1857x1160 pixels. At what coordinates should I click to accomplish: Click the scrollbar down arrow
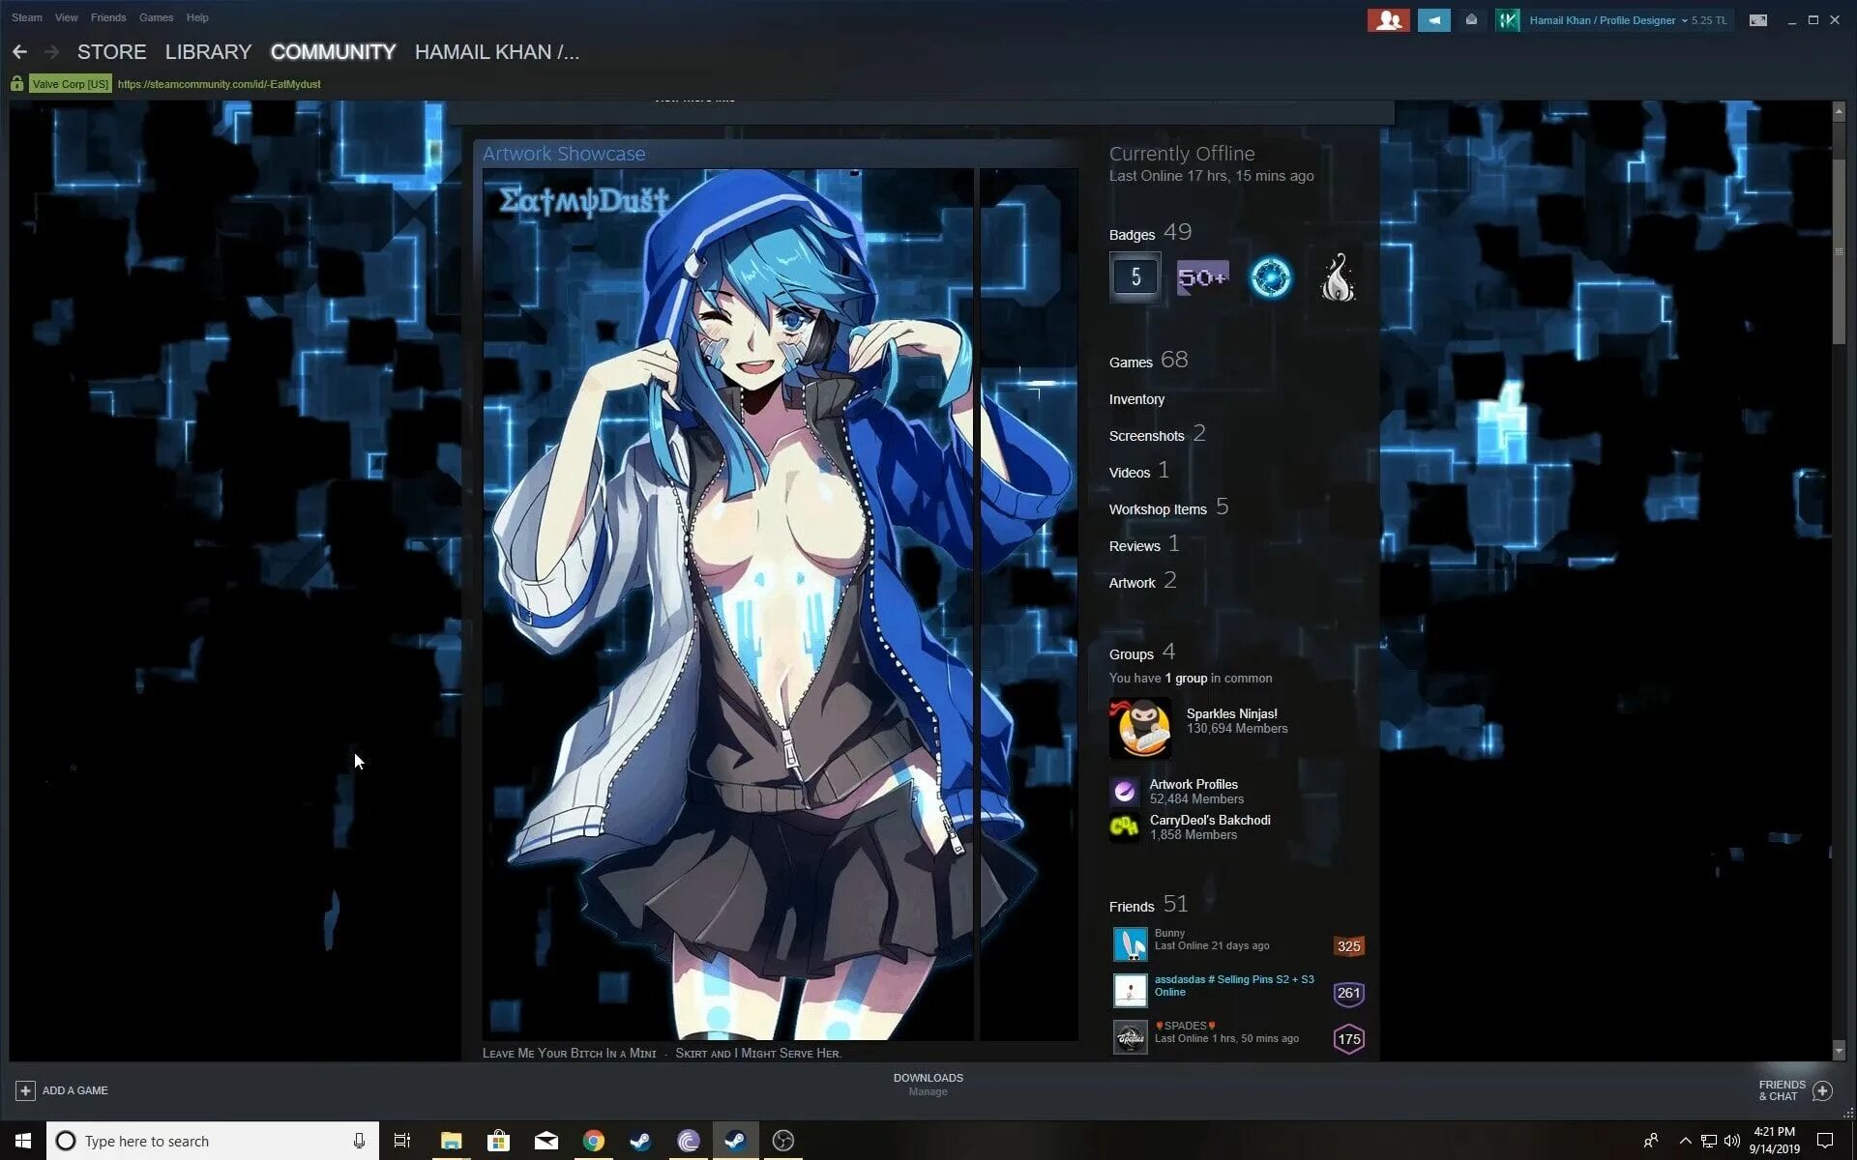coord(1839,1051)
